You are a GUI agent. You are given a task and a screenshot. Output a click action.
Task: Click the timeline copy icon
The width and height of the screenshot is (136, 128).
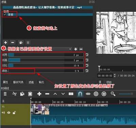click(x=22, y=94)
